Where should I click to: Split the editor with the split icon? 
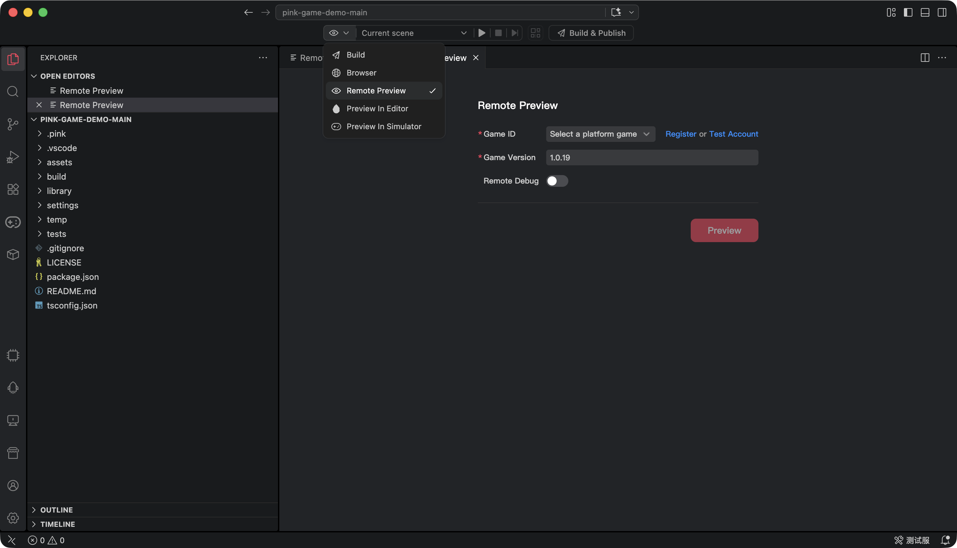coord(925,58)
